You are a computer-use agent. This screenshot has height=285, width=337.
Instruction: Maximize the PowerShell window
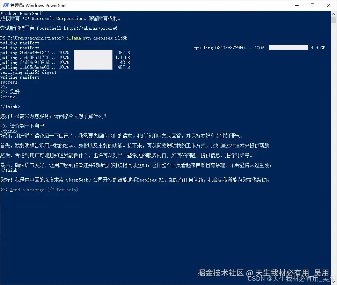[313, 5]
